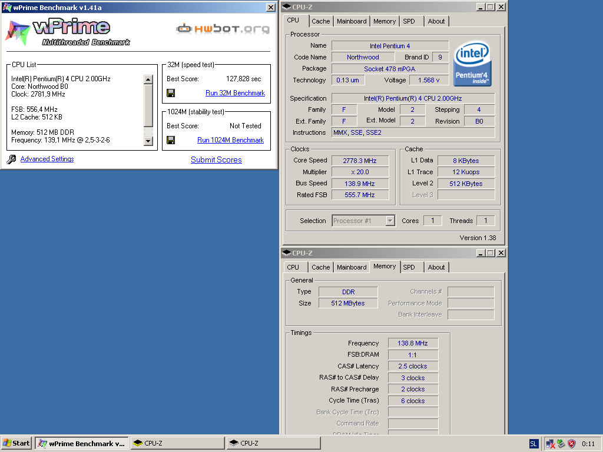Click the CPU List scroll up arrow
Image resolution: width=603 pixels, height=452 pixels.
coord(148,79)
